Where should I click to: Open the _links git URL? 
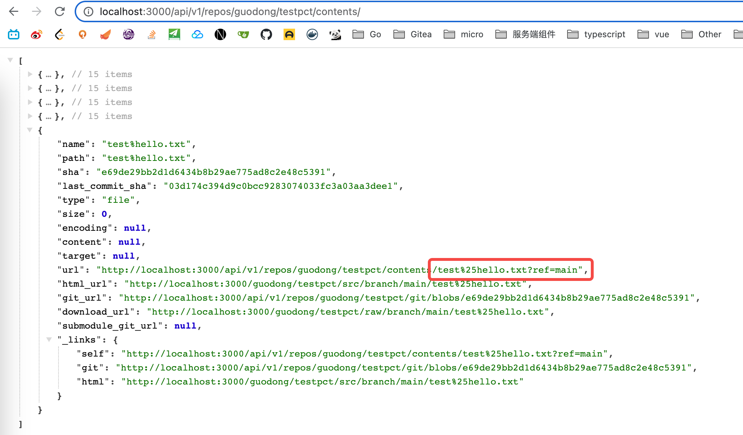pos(404,368)
